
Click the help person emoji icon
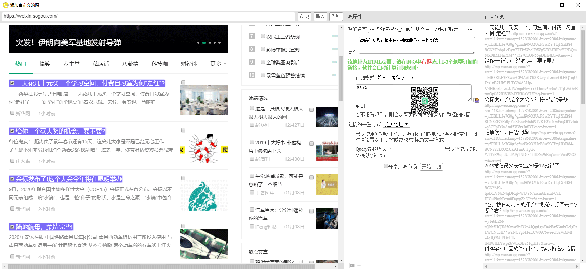[x=476, y=100]
